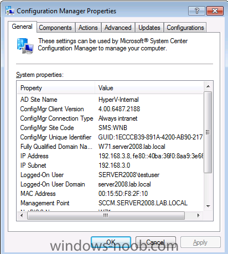228x254 pixels.
Task: Select the ConfigMgr Site Code row
Action: click(x=110, y=128)
